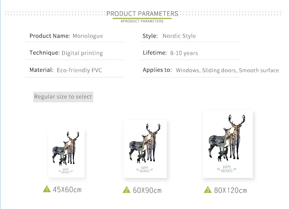
Task: Click the 'Digital printing' value
Action: [82, 53]
